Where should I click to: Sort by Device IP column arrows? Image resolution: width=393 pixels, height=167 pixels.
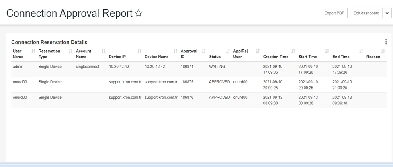[139, 51]
